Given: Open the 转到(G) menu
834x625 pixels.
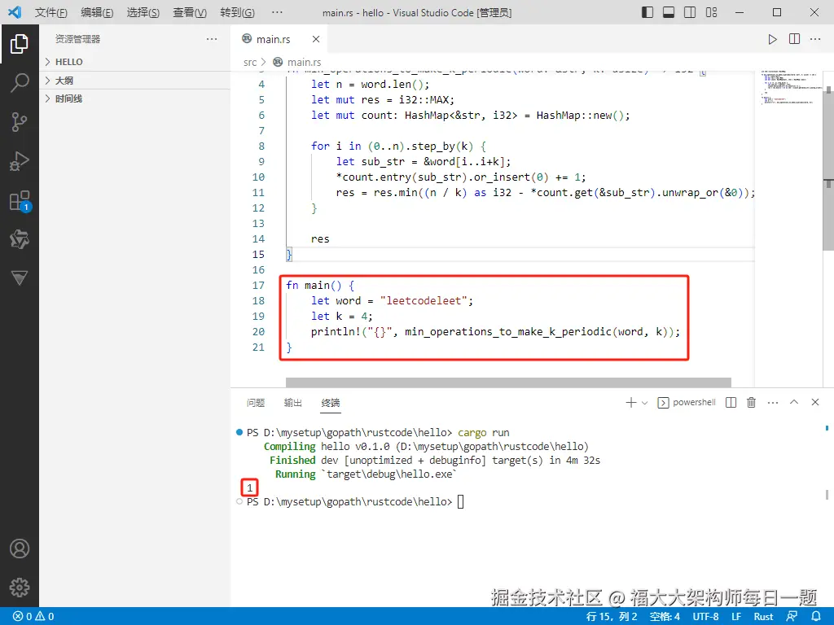Looking at the screenshot, I should coord(237,12).
